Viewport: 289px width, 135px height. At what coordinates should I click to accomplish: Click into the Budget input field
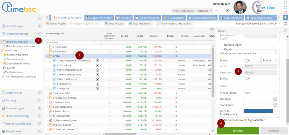(x=260, y=79)
